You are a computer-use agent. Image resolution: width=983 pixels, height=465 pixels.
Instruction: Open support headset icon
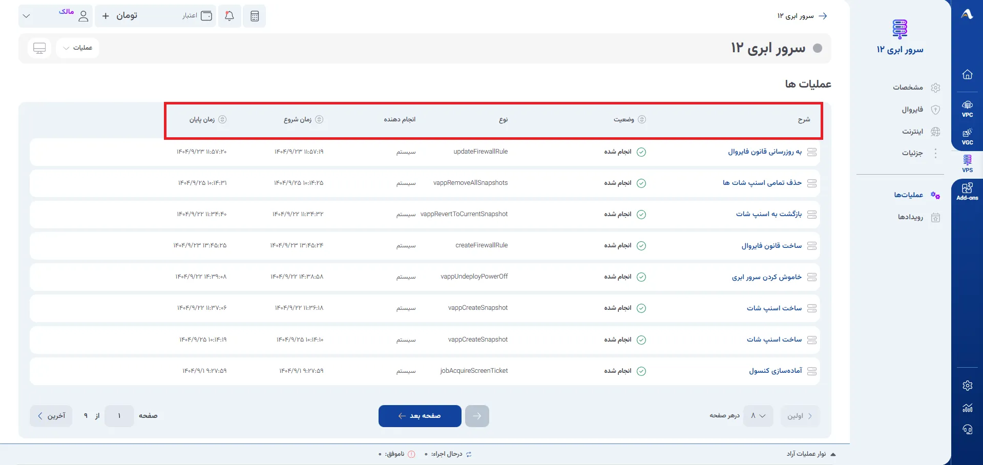click(967, 430)
